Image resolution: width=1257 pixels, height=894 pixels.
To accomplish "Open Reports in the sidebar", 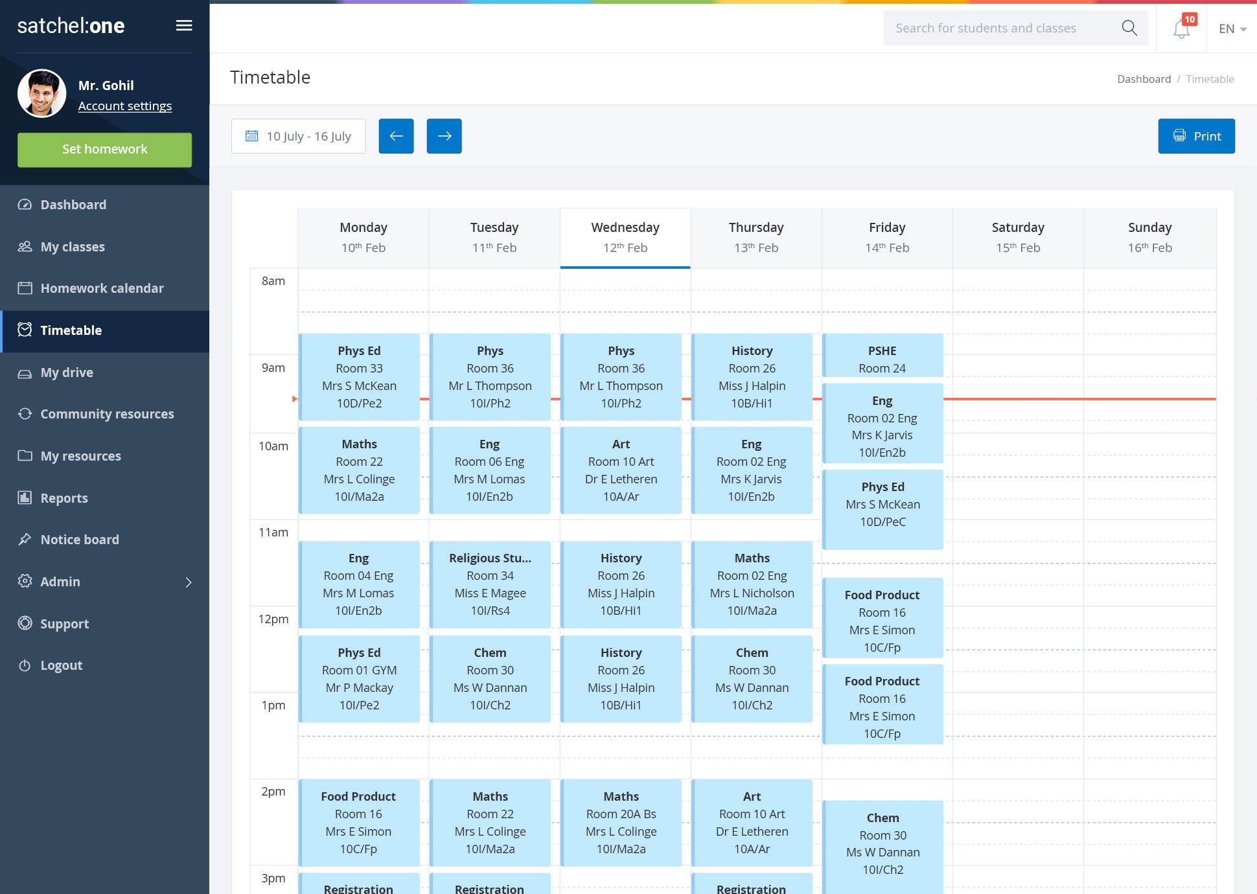I will (105, 498).
